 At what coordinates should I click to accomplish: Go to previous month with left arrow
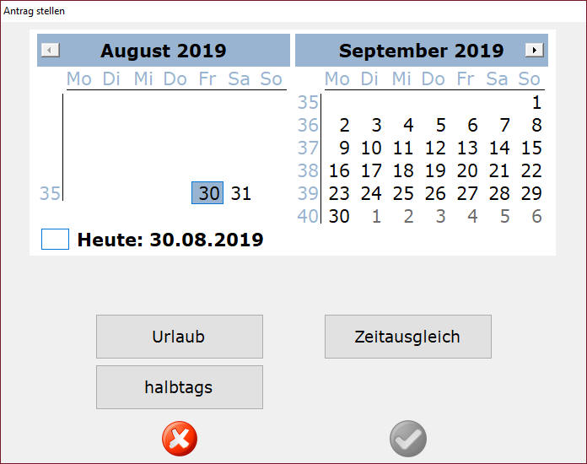pyautogui.click(x=51, y=51)
